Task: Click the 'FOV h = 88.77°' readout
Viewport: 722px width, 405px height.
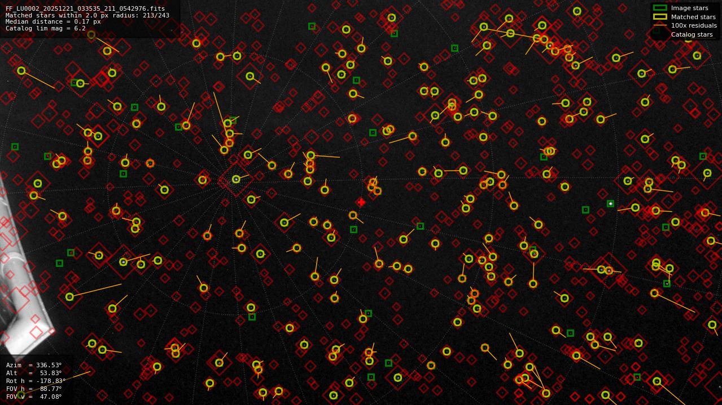Action: pos(34,389)
